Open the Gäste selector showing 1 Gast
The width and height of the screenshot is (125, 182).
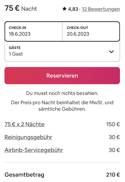point(62,51)
